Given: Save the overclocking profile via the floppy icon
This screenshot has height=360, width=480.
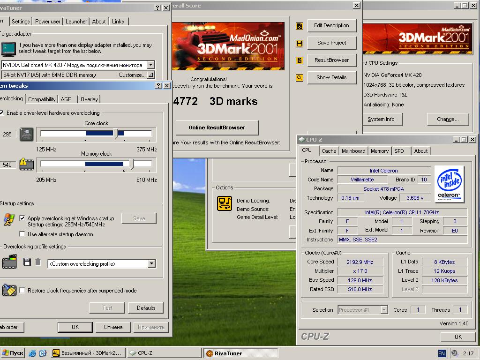Looking at the screenshot, I should tap(27, 262).
